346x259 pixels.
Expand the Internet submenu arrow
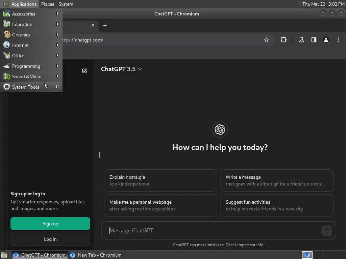tap(57, 45)
